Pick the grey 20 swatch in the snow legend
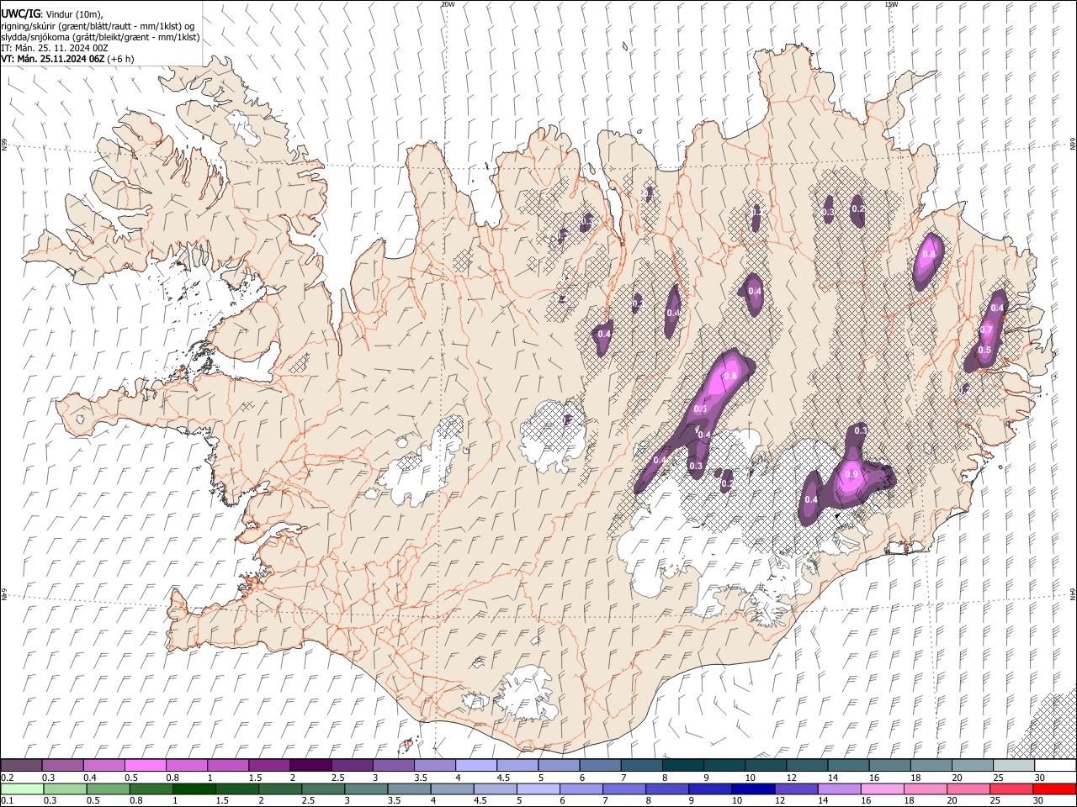The width and height of the screenshot is (1077, 807). tap(973, 766)
